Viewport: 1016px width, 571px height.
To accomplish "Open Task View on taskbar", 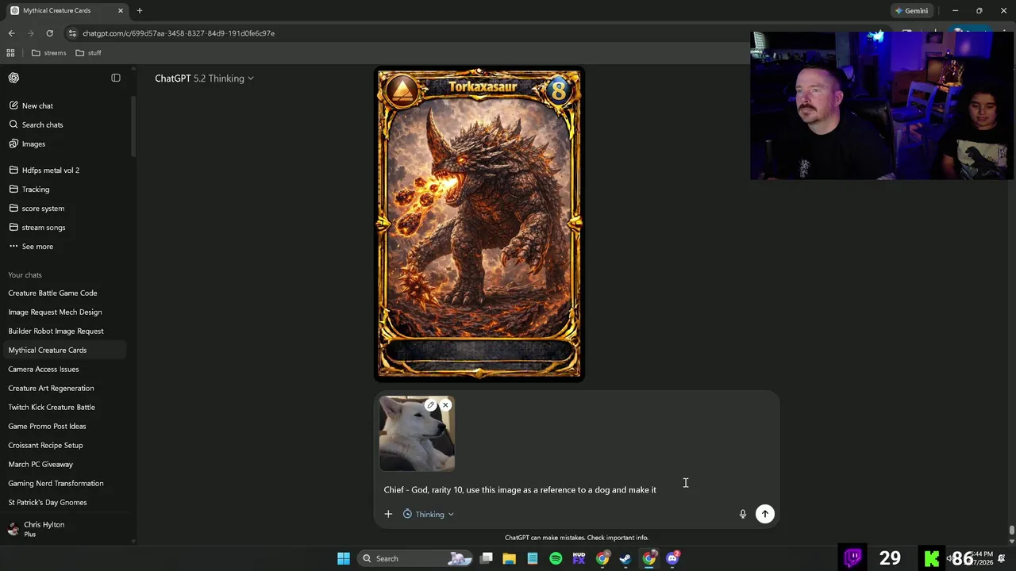I will coord(487,558).
